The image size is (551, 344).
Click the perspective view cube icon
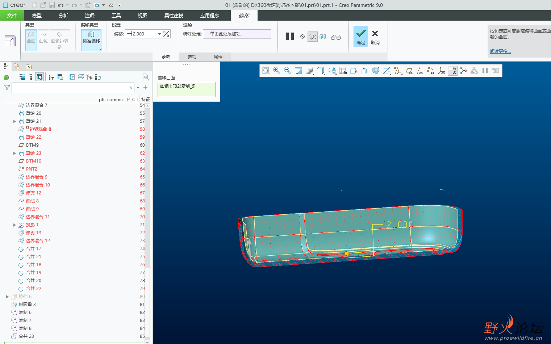(376, 71)
